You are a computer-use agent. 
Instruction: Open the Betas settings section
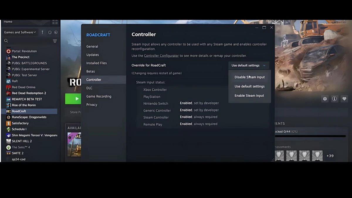pyautogui.click(x=90, y=71)
